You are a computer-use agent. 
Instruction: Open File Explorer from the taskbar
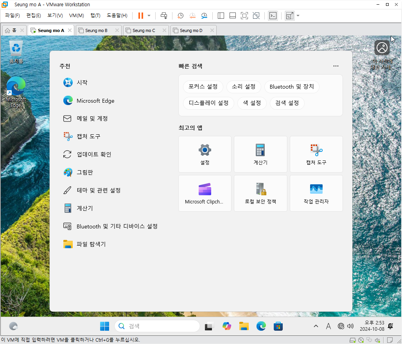click(x=244, y=326)
